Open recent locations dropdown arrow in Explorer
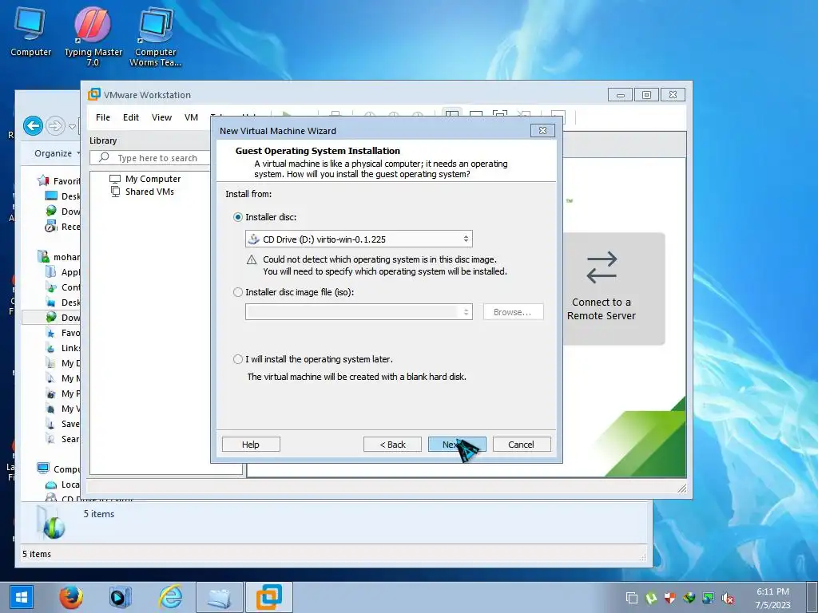Viewport: 818px width, 613px height. coord(72,127)
